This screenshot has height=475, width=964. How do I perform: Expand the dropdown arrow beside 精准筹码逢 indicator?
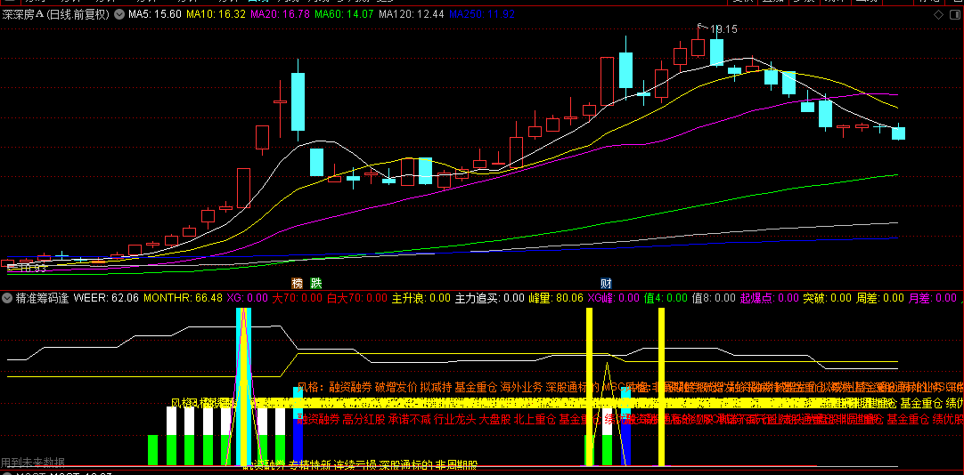(7, 298)
